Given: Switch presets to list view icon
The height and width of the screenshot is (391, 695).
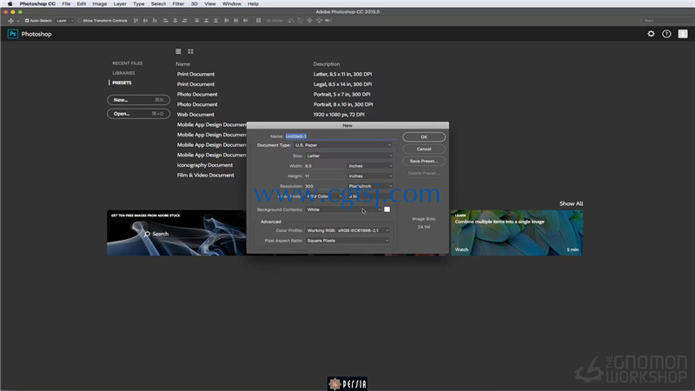Looking at the screenshot, I should 178,51.
